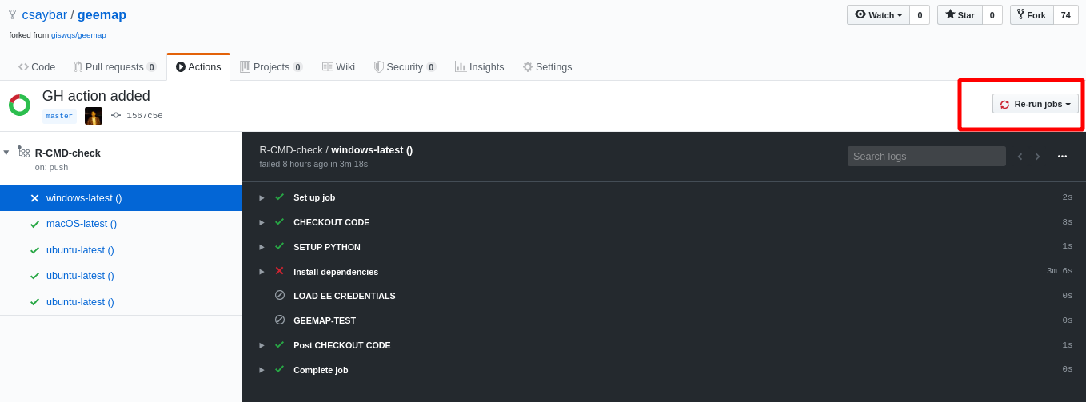Open the log options three-dot menu
Image resolution: width=1086 pixels, height=402 pixels.
[x=1062, y=157]
